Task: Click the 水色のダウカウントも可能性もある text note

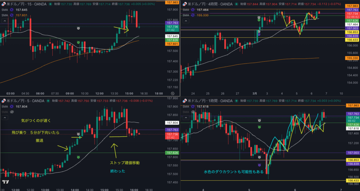Action: pos(233,172)
